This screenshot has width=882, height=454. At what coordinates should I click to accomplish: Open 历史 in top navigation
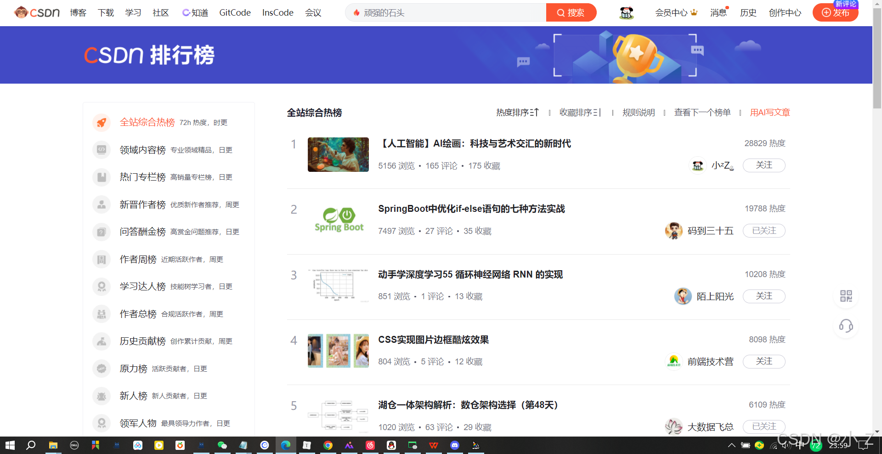[748, 13]
